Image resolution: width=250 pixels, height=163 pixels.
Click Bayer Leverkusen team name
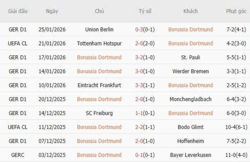click(x=190, y=155)
